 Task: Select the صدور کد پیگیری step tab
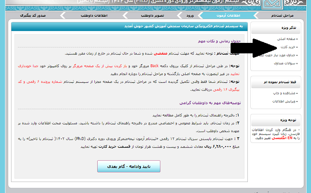pos(33,15)
